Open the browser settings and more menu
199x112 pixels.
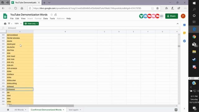[x=185, y=8]
